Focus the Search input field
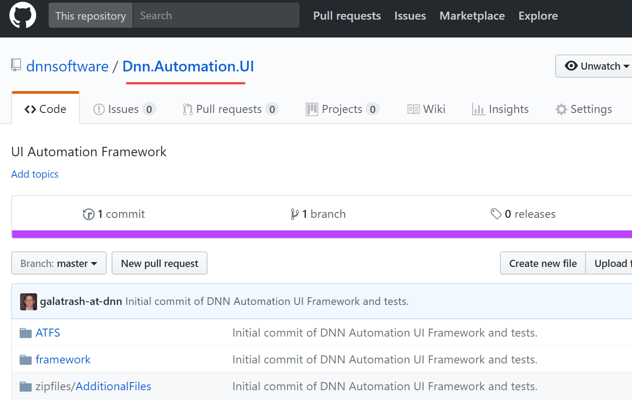632x400 pixels. (x=216, y=16)
